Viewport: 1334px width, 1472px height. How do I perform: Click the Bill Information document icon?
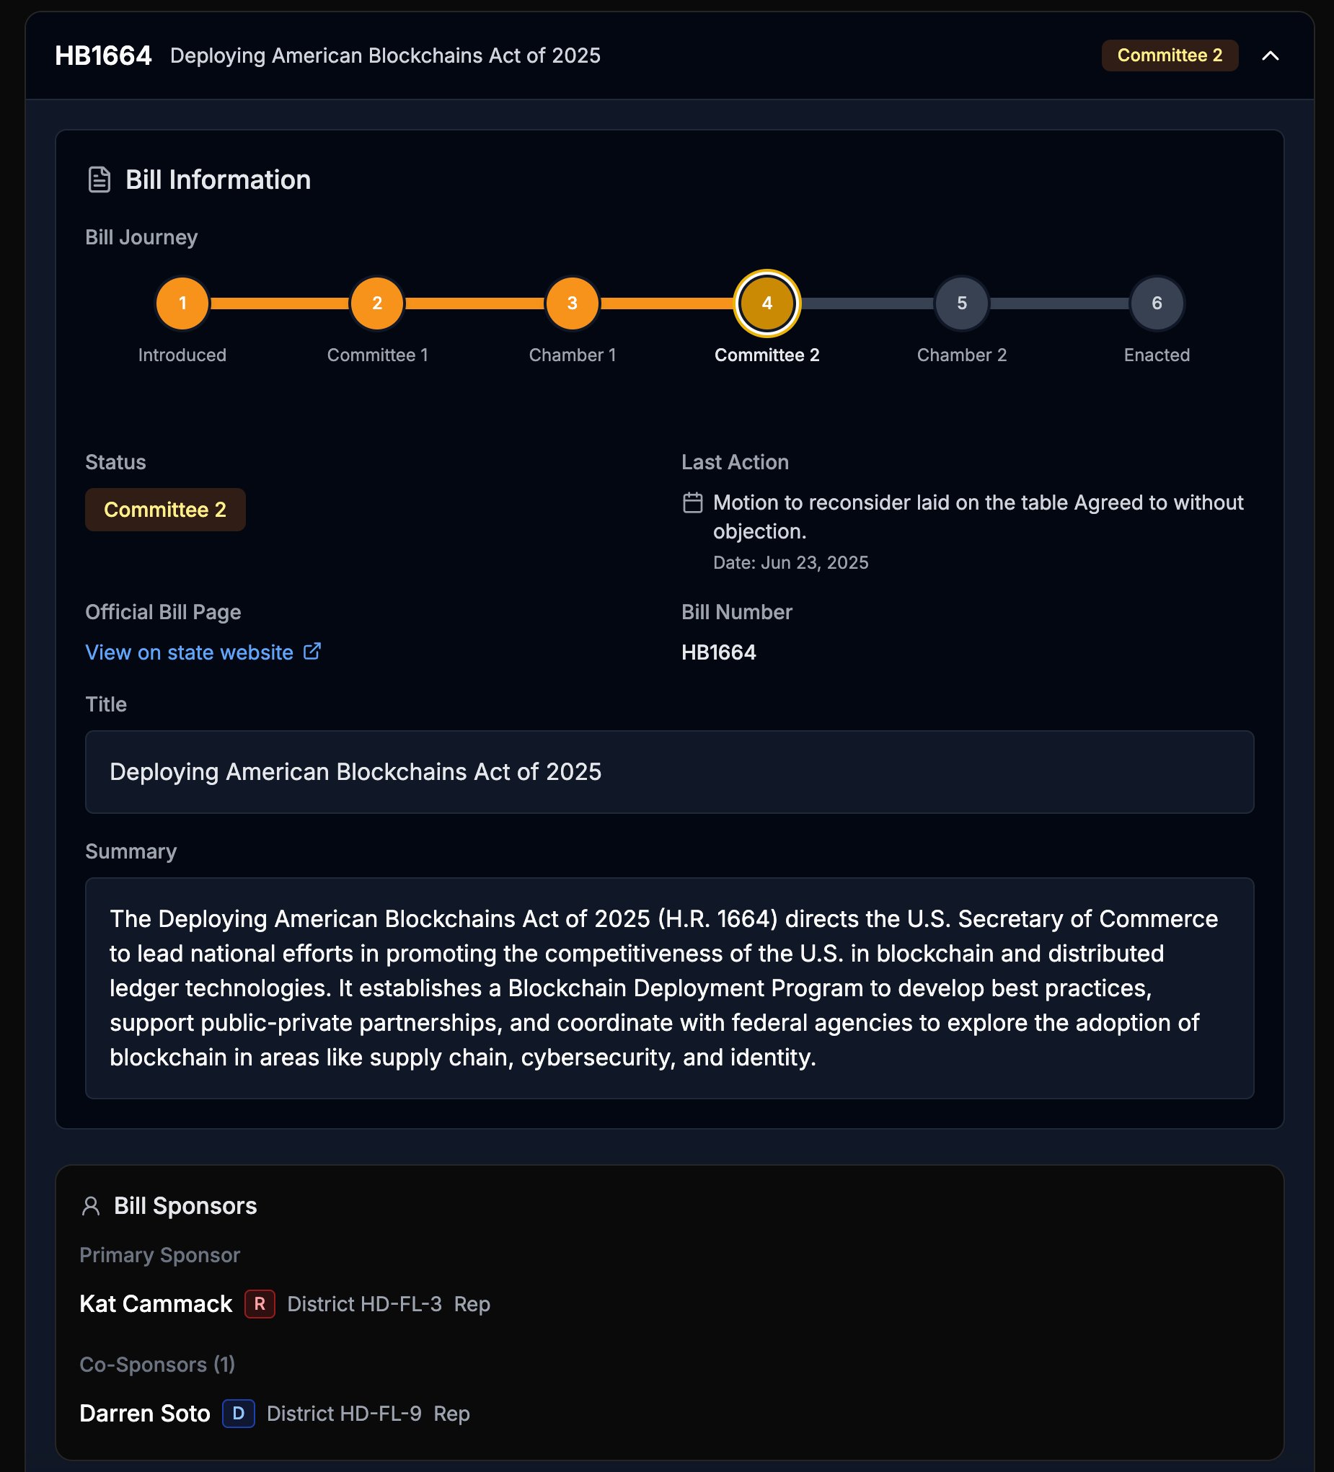(x=100, y=179)
